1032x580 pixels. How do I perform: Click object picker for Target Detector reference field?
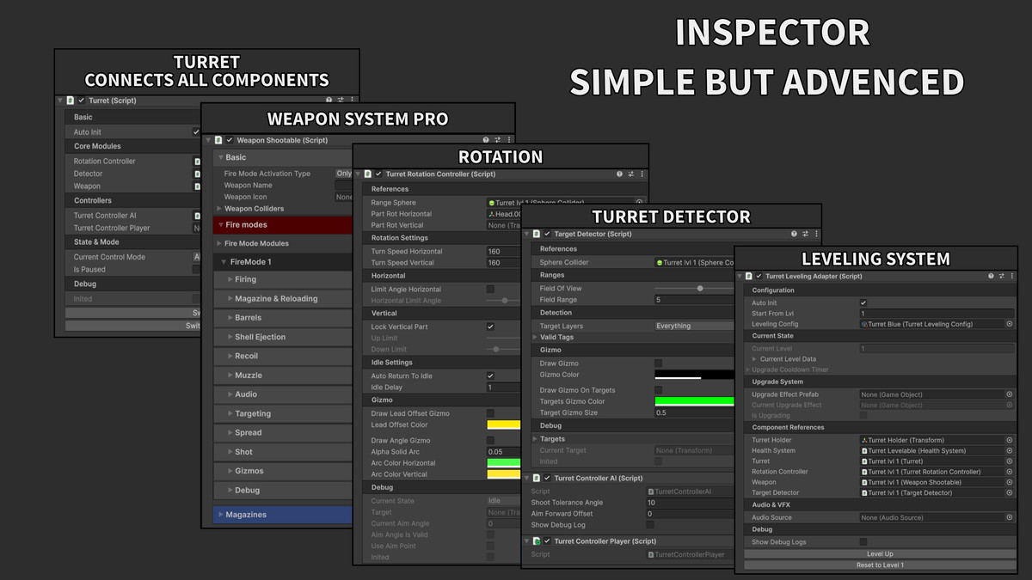click(x=1010, y=492)
